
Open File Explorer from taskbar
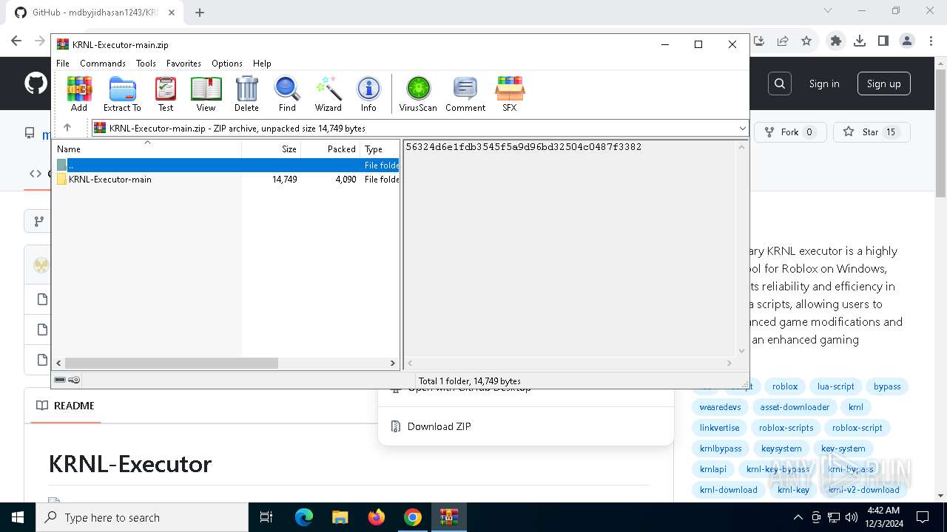[340, 517]
